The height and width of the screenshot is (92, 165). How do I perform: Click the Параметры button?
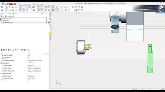point(4,14)
